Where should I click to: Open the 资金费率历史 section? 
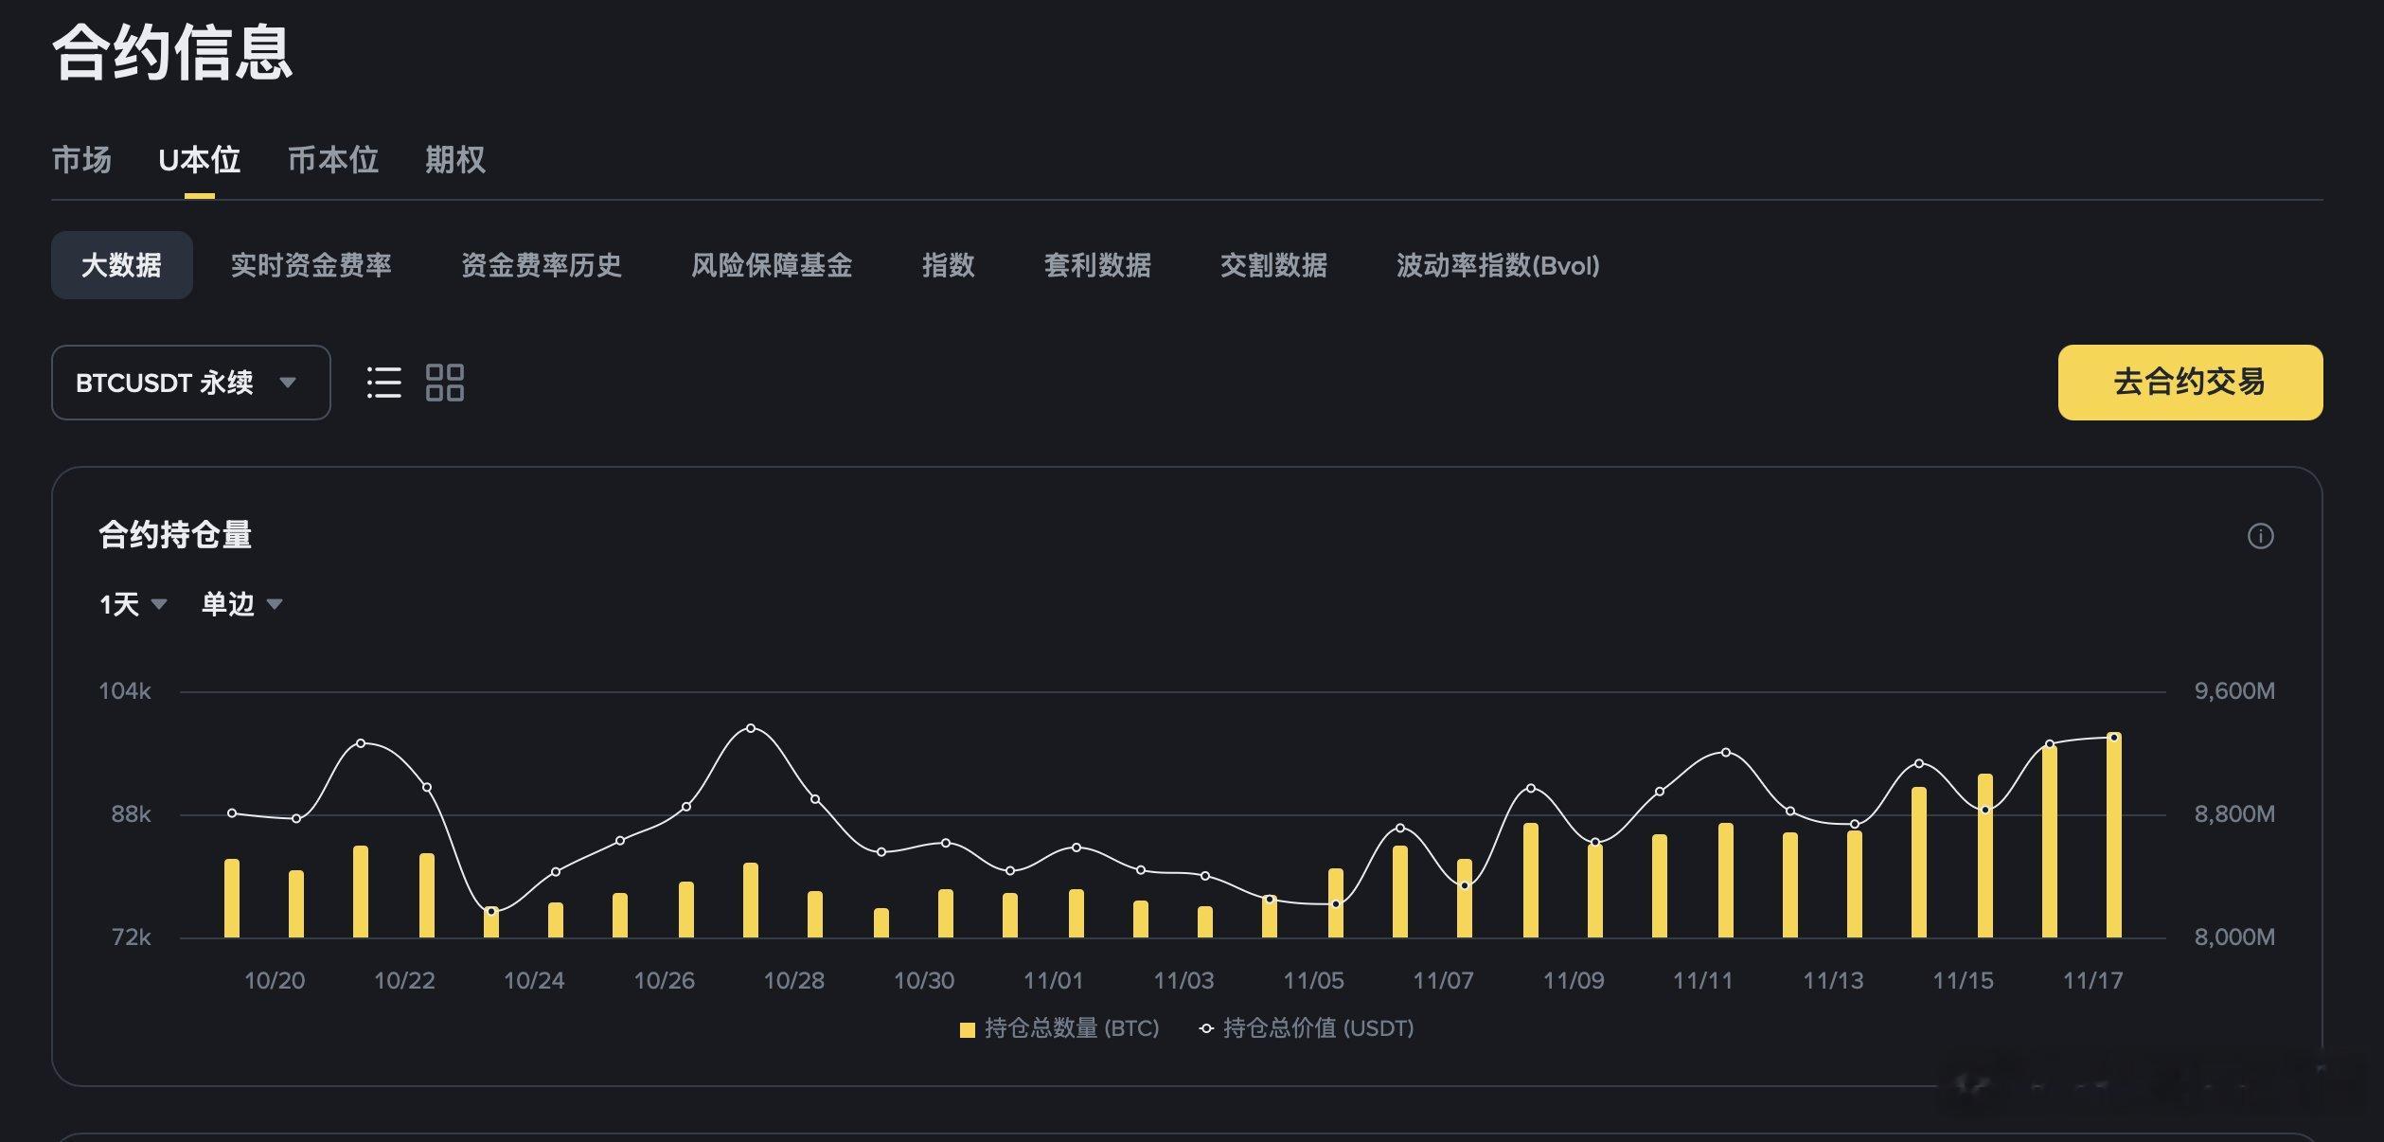542,266
